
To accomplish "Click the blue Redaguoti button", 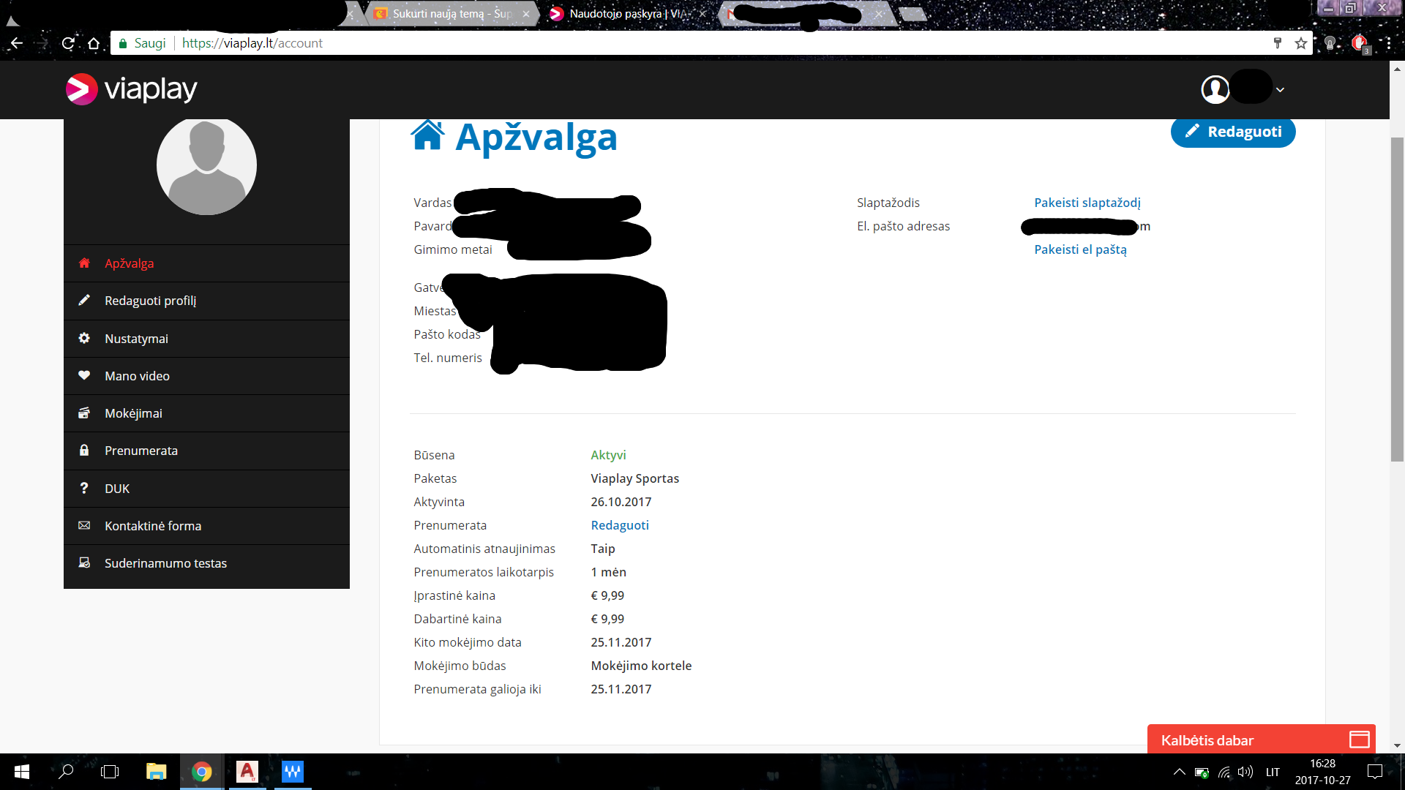I will click(x=1232, y=132).
